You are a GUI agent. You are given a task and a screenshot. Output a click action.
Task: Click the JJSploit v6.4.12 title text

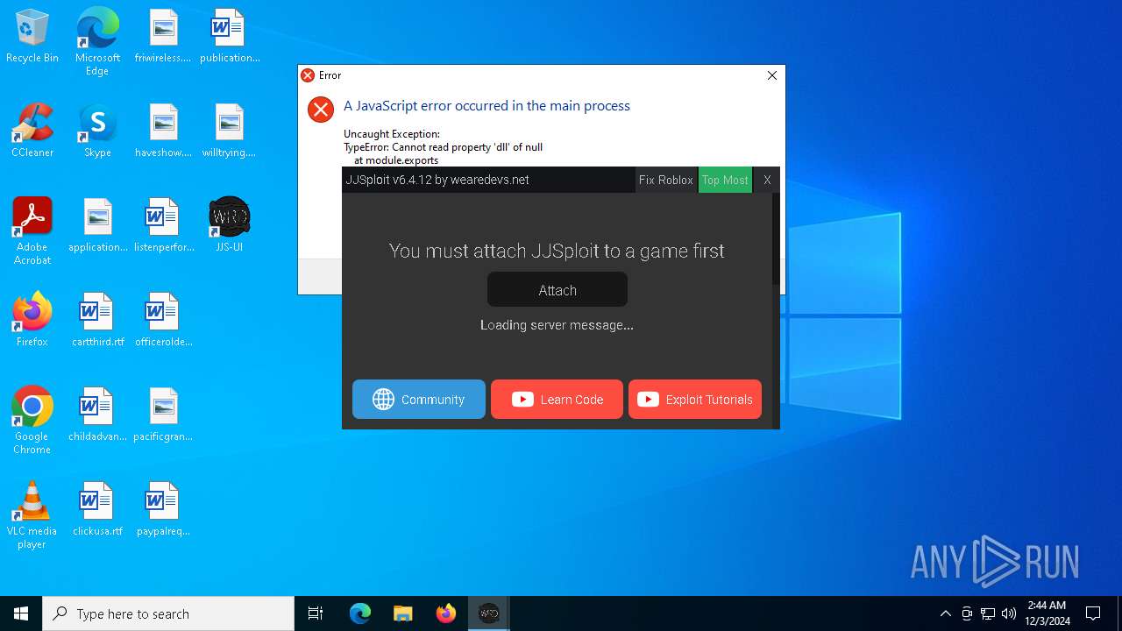tap(437, 180)
